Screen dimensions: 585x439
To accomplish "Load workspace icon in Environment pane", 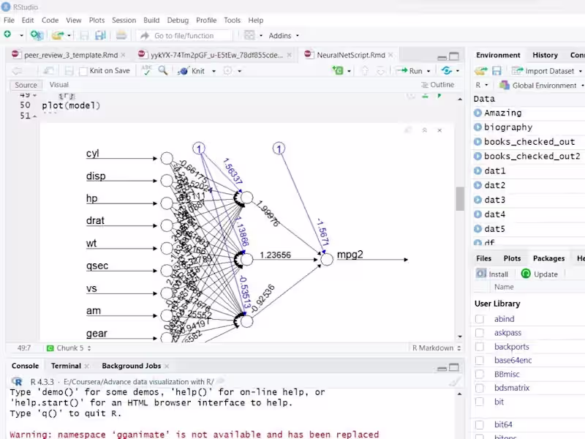I will [x=481, y=71].
